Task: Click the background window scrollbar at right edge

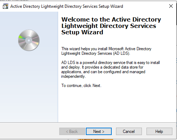Action: 177,13
